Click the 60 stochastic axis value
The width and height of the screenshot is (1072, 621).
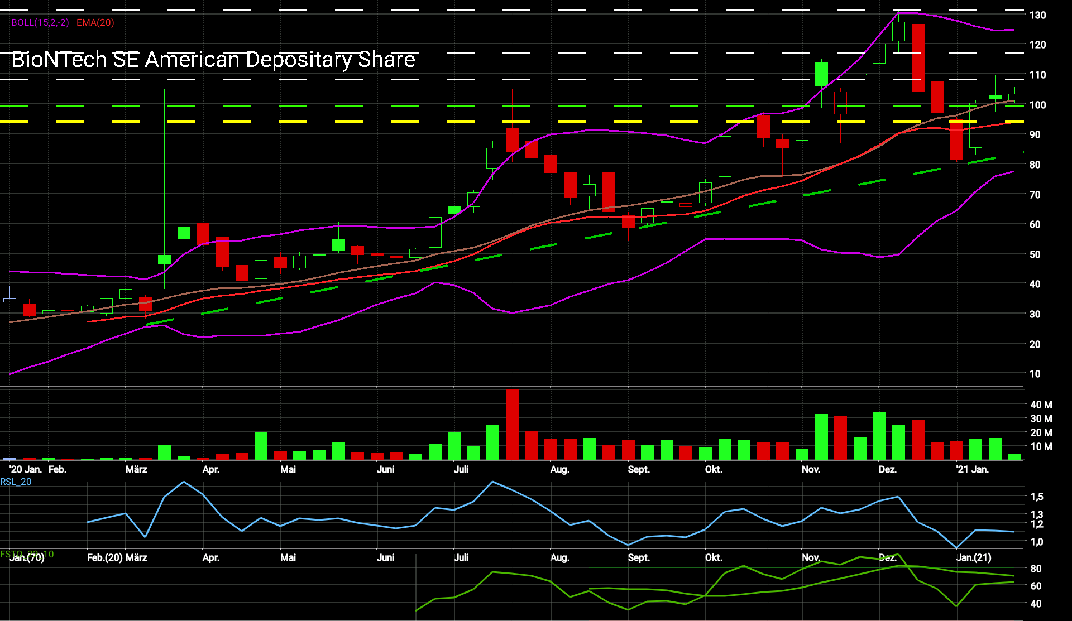click(1036, 586)
